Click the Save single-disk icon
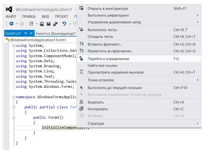The image size is (208, 156). pyautogui.click(x=49, y=24)
